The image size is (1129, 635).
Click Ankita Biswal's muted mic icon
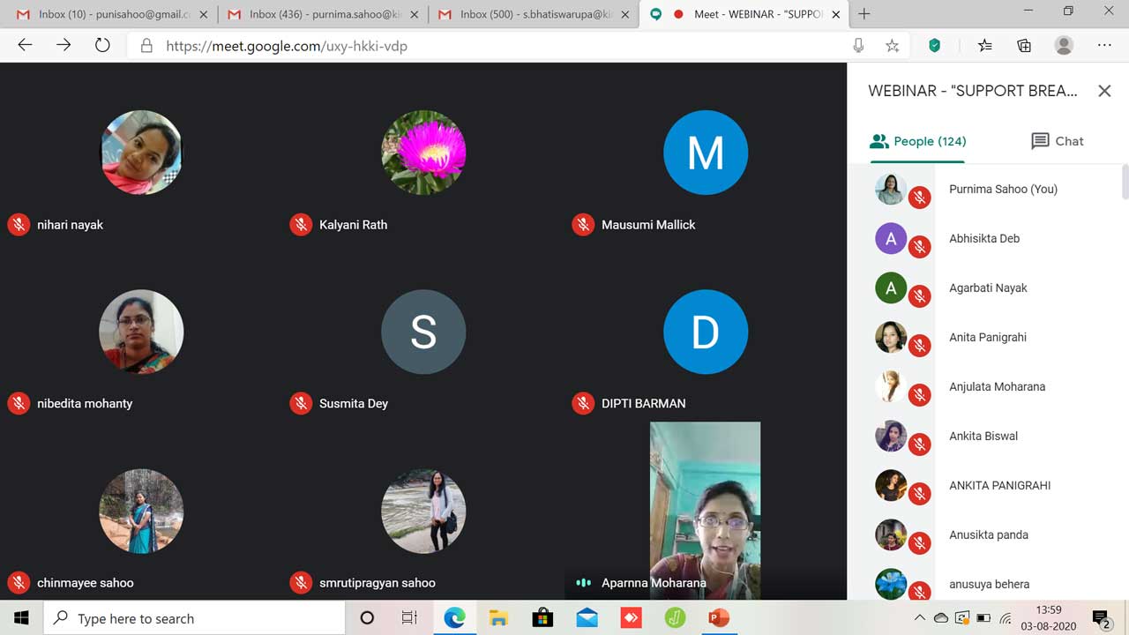[920, 445]
